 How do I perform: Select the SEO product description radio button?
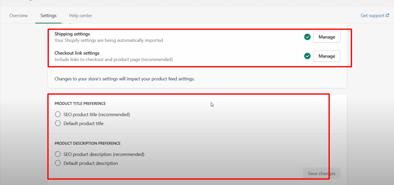click(x=58, y=154)
